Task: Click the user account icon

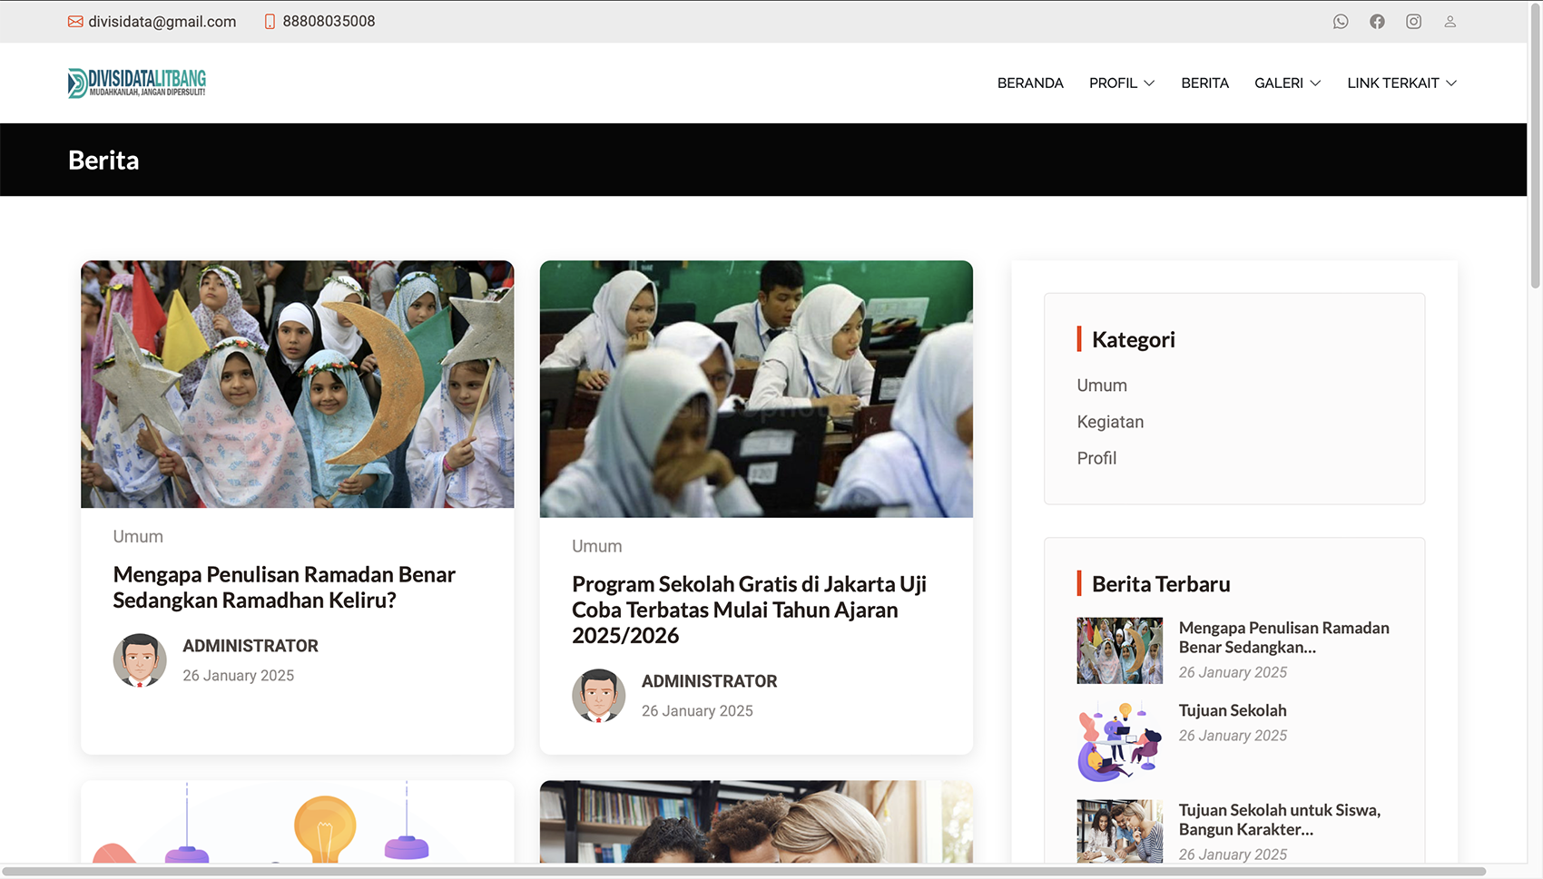Action: click(1450, 21)
